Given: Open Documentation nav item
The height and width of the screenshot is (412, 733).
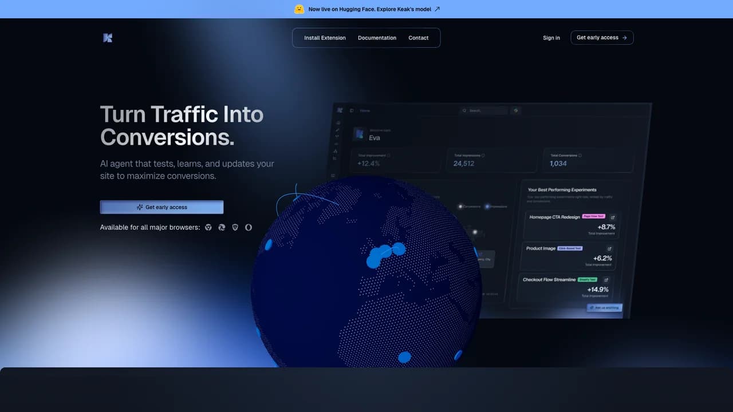Looking at the screenshot, I should pos(377,38).
